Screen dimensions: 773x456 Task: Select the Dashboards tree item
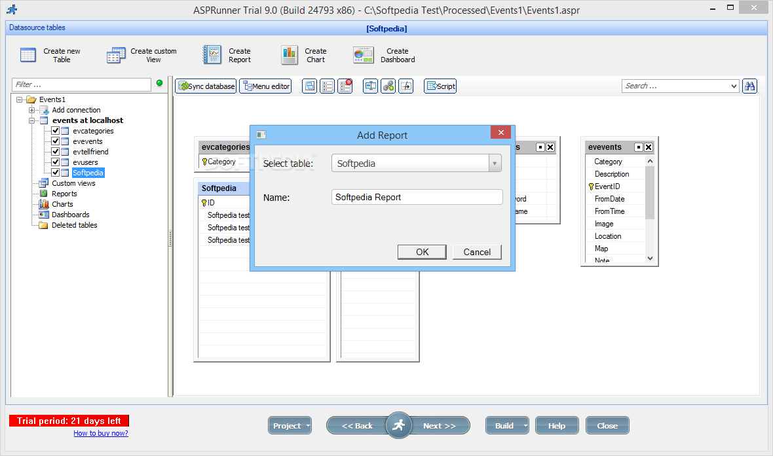click(71, 215)
